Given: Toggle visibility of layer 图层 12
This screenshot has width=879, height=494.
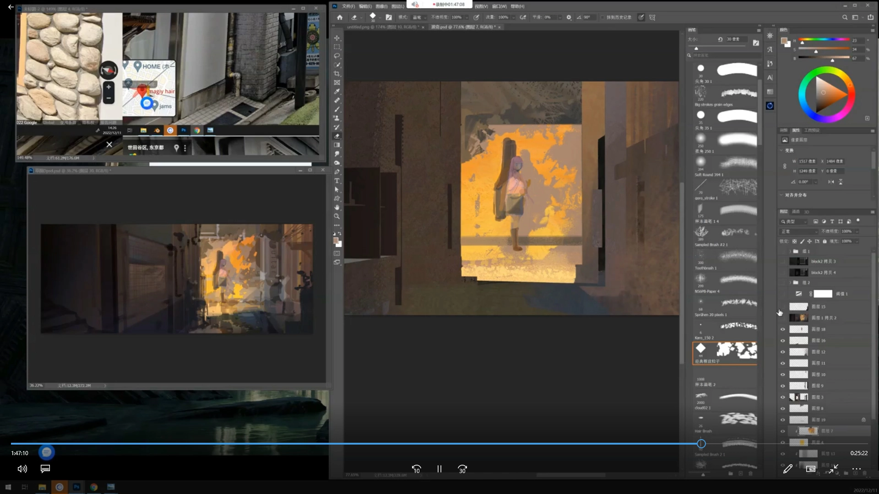Looking at the screenshot, I should (x=782, y=352).
